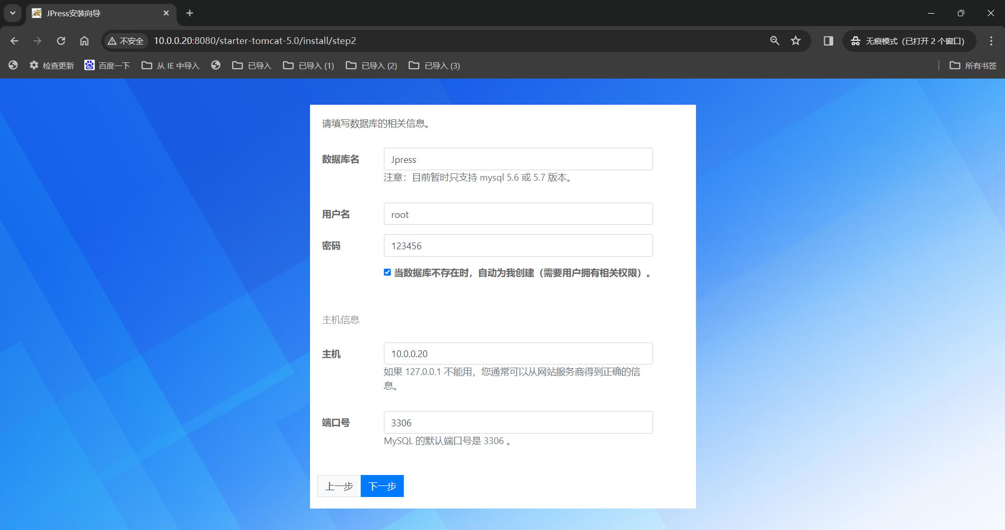Click the 用户名 field label
Screen dimensions: 1005x530
[336, 214]
